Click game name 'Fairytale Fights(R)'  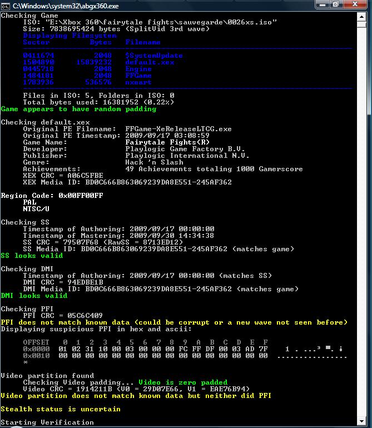point(167,142)
